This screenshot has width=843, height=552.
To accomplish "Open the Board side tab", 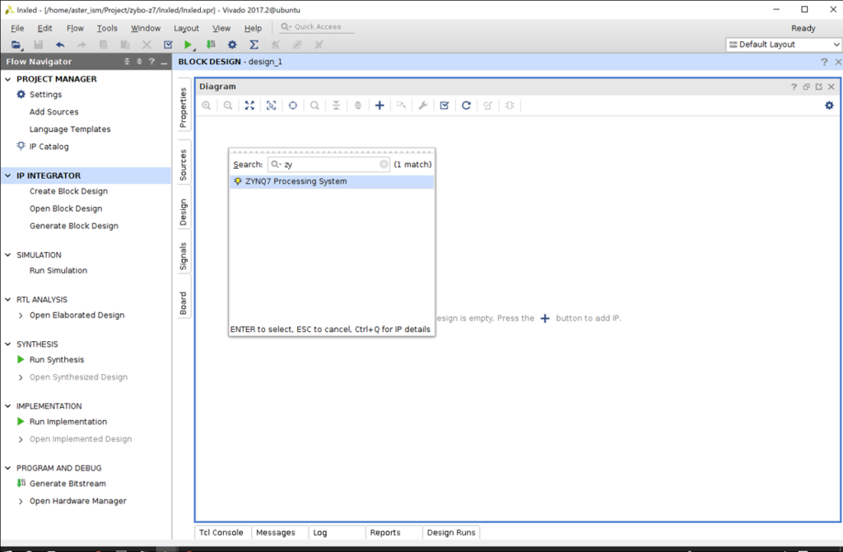I will click(x=184, y=303).
